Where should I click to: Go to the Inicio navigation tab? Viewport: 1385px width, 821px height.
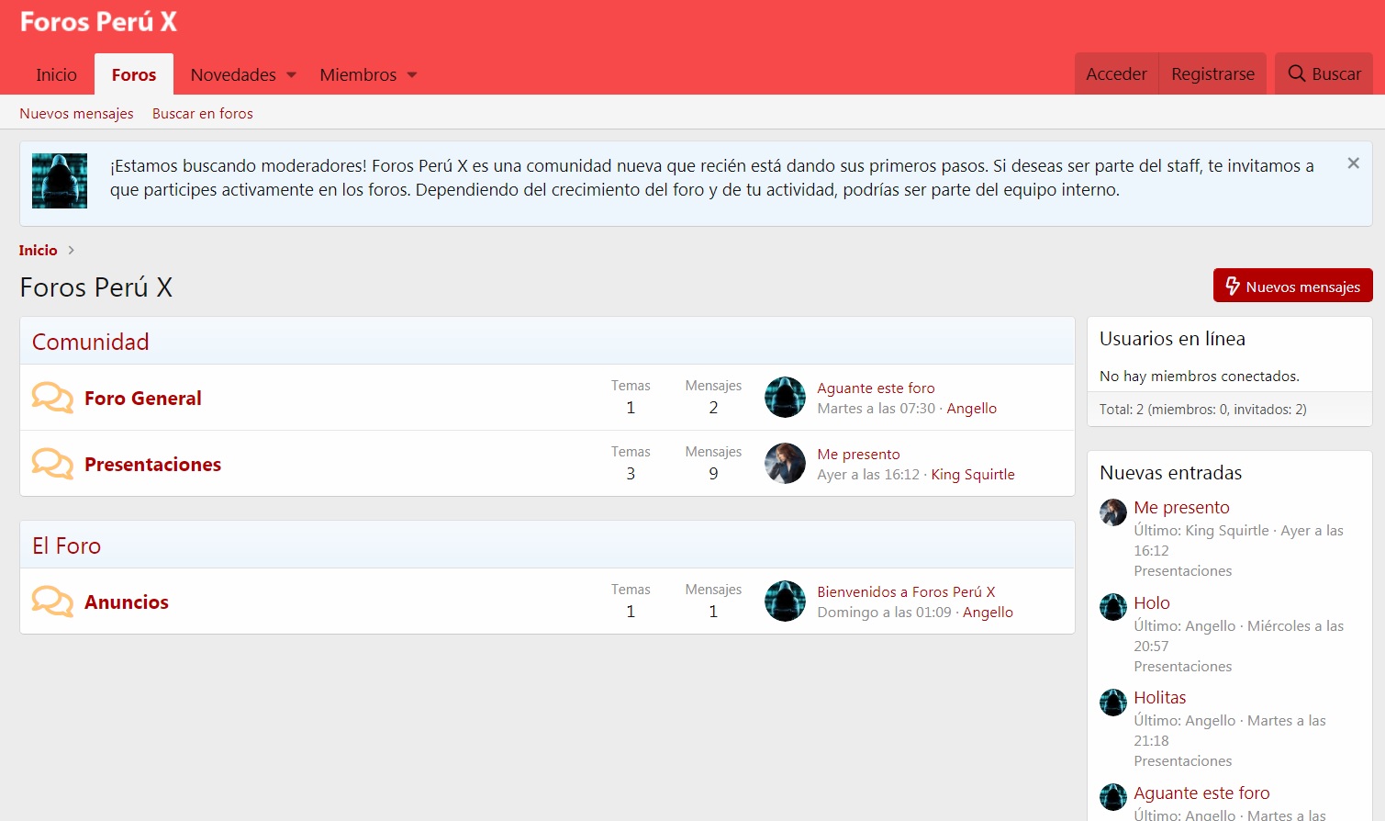56,74
